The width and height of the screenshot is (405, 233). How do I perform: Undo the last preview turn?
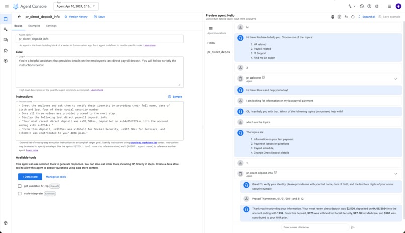click(346, 17)
